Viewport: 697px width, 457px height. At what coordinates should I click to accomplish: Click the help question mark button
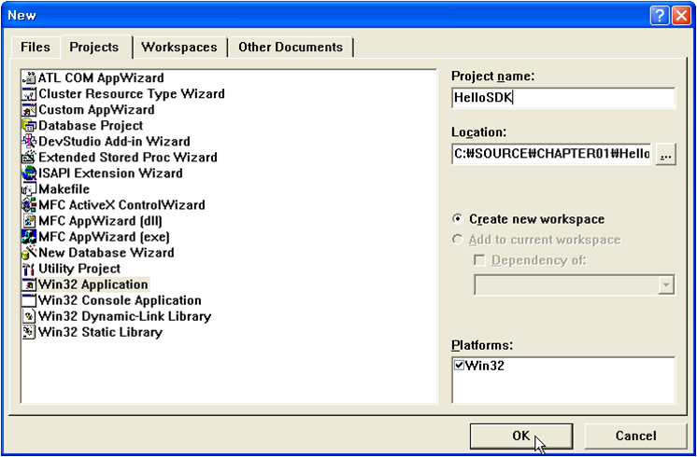pos(660,16)
